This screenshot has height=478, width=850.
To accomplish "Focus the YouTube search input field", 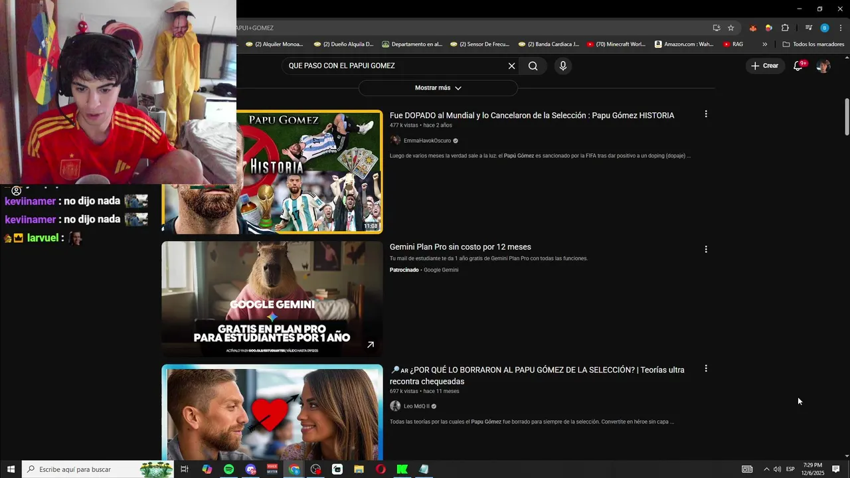I will [395, 66].
